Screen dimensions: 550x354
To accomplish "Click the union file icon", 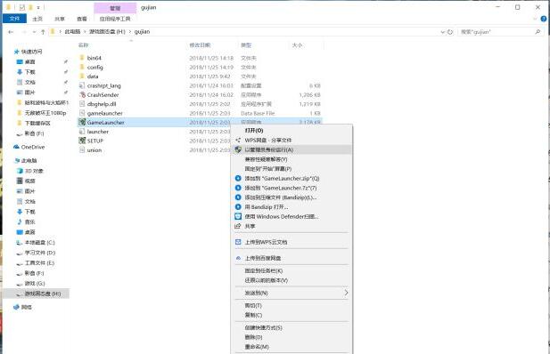I will pos(82,149).
